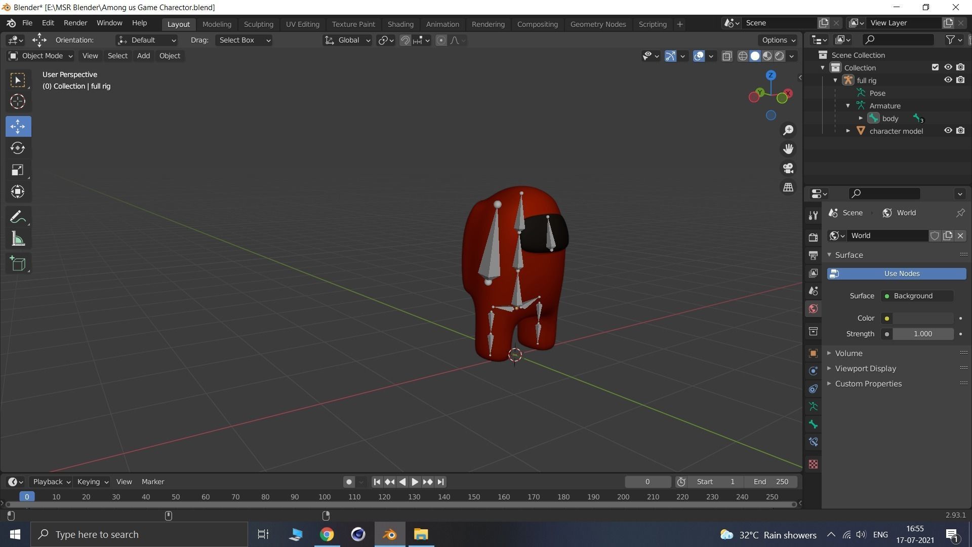Switch to the Sculpting workspace tab
The height and width of the screenshot is (547, 972).
tap(258, 24)
